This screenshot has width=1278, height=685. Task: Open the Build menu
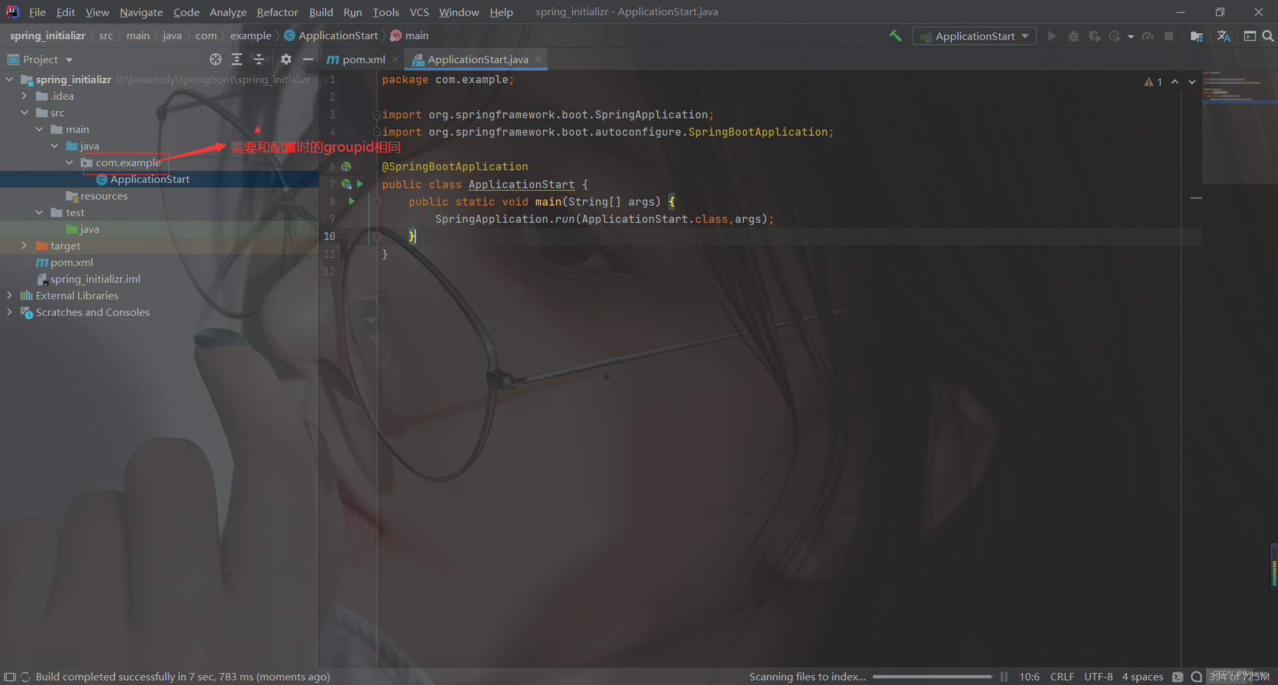[x=321, y=12]
